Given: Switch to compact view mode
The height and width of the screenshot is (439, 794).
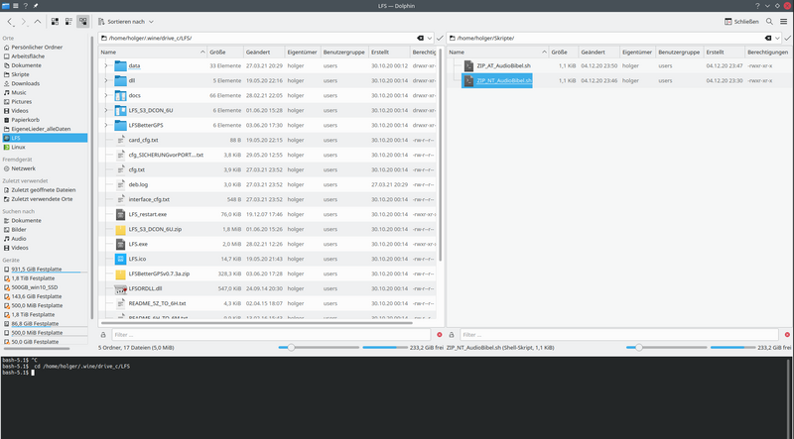Looking at the screenshot, I should click(x=67, y=21).
